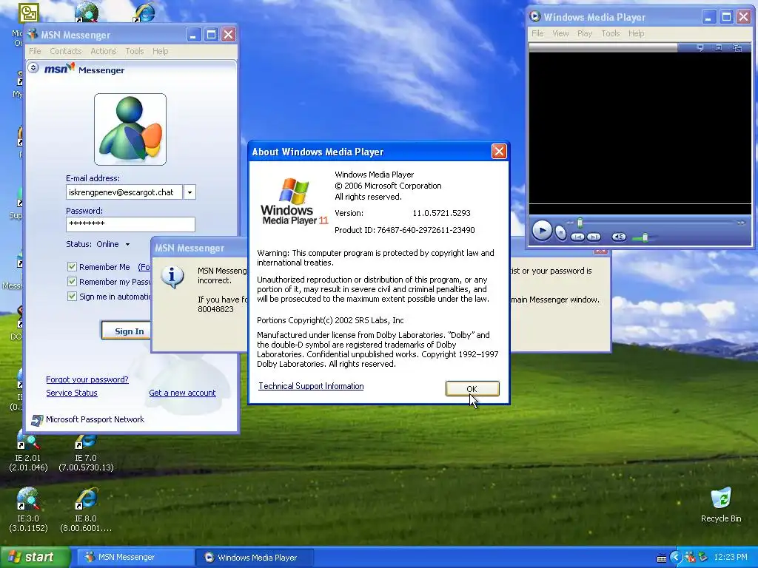The image size is (758, 568).
Task: Click Safely Remove Hardware tray icon
Action: [x=702, y=558]
